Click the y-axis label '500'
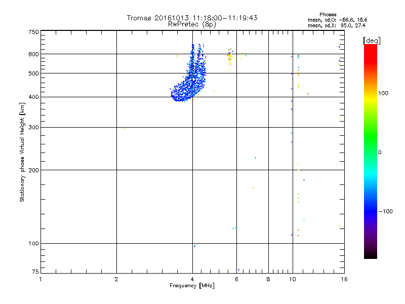The height and width of the screenshot is (304, 405). coord(33,73)
